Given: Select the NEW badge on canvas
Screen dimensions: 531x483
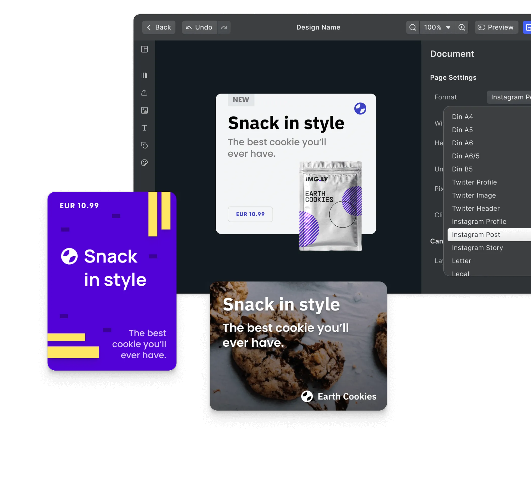Looking at the screenshot, I should [x=241, y=100].
